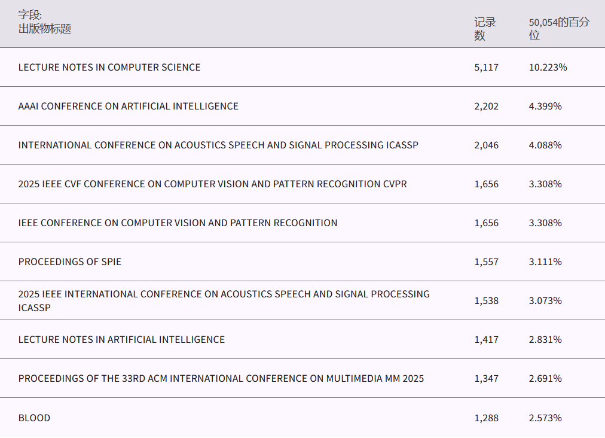Click the 1,538 record count

coord(486,301)
